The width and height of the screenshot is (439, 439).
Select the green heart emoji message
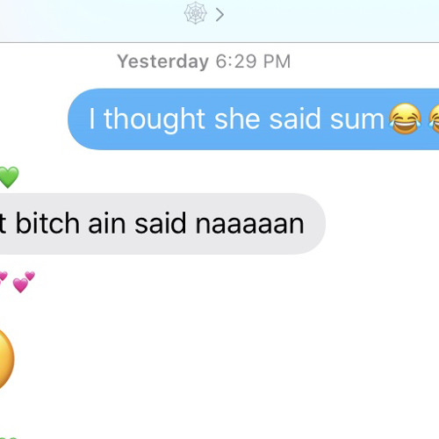[9, 177]
